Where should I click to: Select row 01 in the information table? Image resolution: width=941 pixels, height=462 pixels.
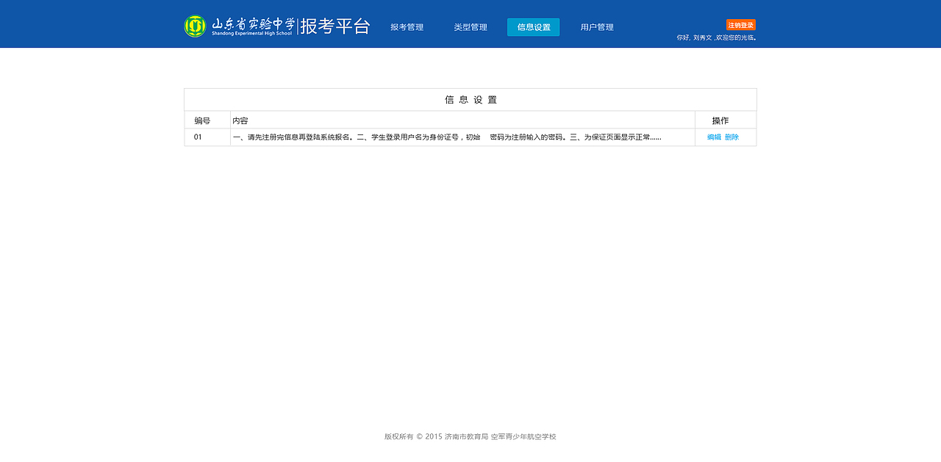(x=470, y=137)
